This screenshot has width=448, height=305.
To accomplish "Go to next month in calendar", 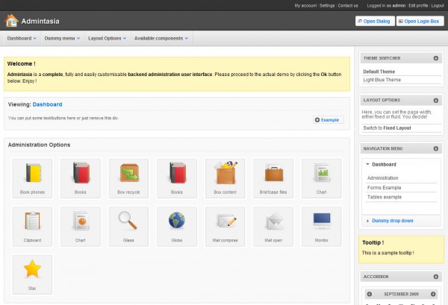I will coord(433,294).
